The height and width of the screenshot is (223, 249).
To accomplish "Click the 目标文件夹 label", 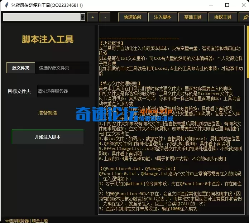I will [19, 91].
